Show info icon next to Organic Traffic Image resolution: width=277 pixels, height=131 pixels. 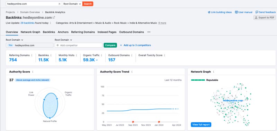pyautogui.click(x=101, y=55)
